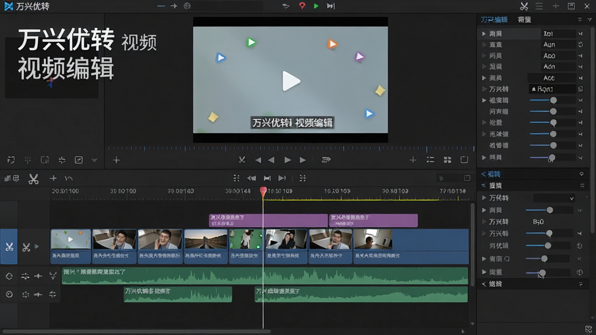Click the globe icon in the top bar

coord(187,6)
